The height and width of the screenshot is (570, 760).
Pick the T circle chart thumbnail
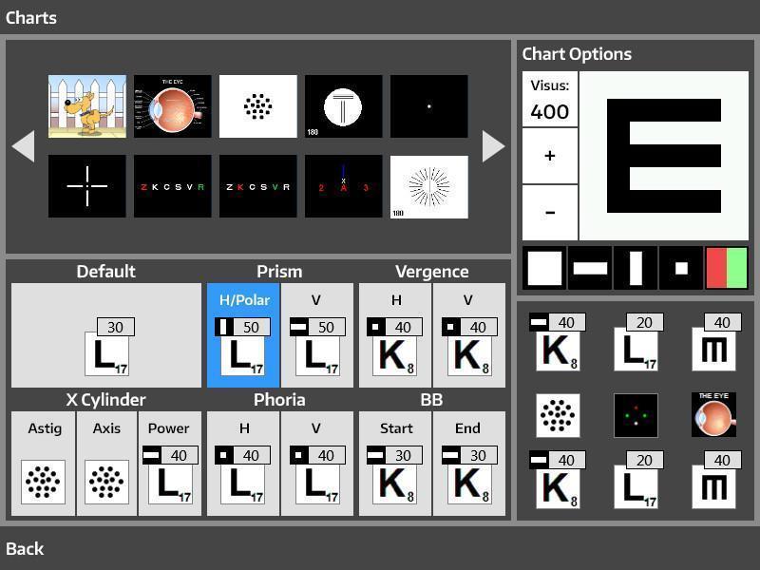coord(343,106)
